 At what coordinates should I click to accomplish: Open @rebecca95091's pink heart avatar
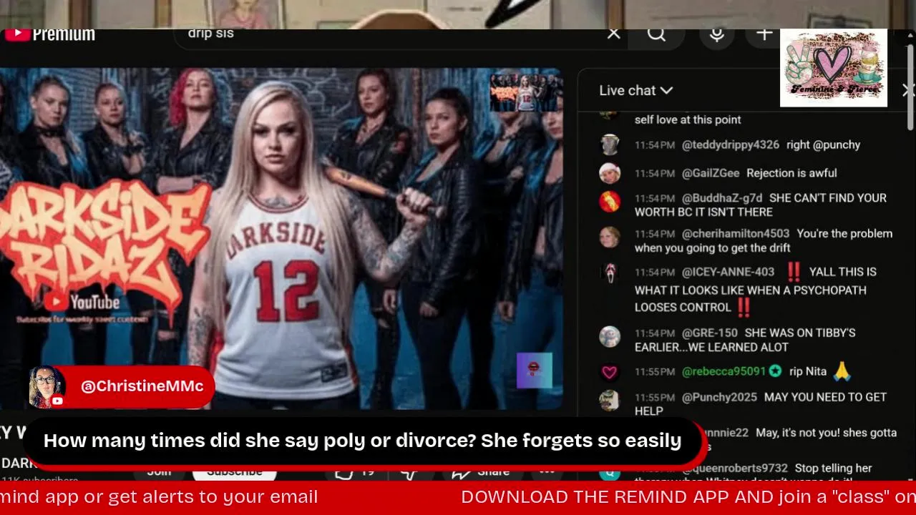coord(610,372)
